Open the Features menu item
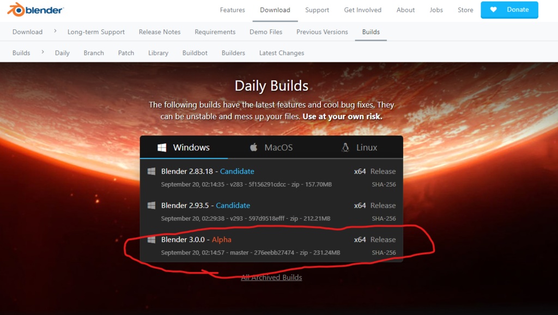 (x=232, y=10)
